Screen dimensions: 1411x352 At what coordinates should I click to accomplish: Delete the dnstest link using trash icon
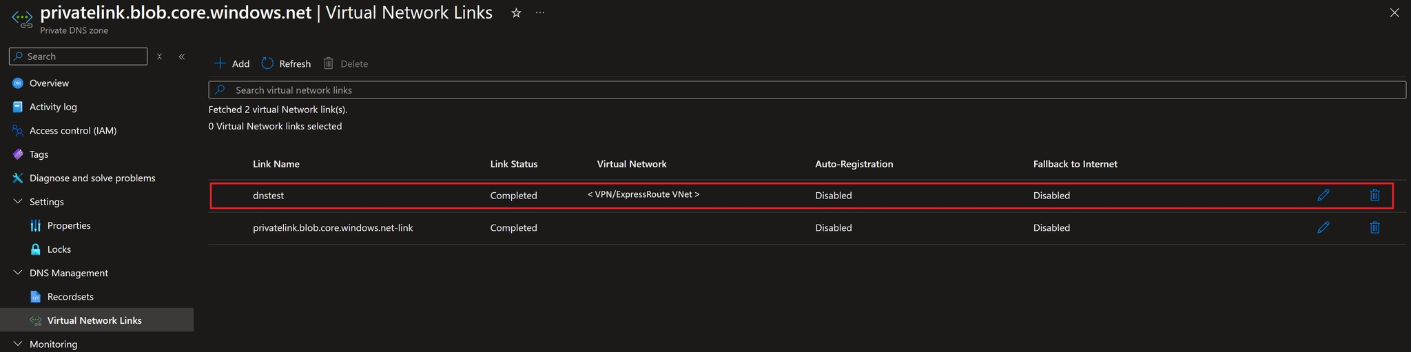[x=1374, y=195]
